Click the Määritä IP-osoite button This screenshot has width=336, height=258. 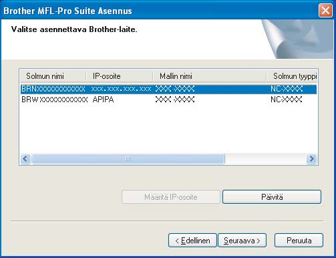click(x=171, y=197)
